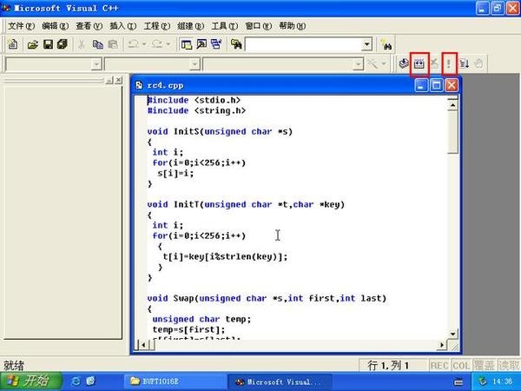Viewport: 521px width, 391px height.
Task: Click the workspace panel expand toggle button
Action: pos(109,80)
